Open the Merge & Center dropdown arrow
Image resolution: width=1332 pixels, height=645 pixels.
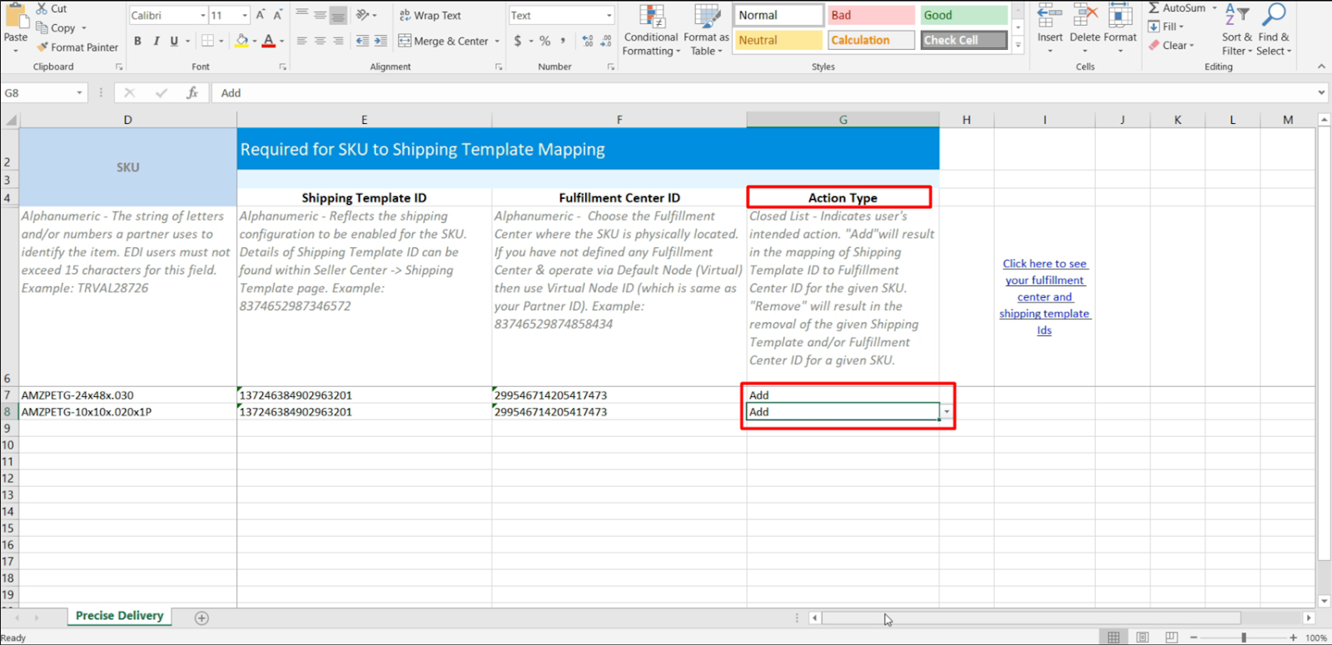tap(497, 41)
